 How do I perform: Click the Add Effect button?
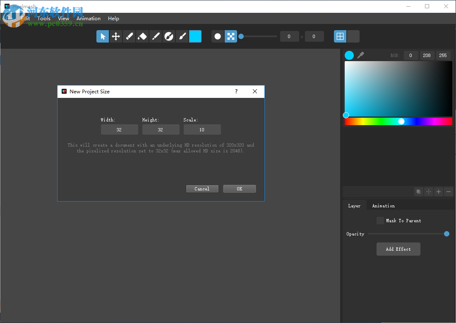[398, 249]
